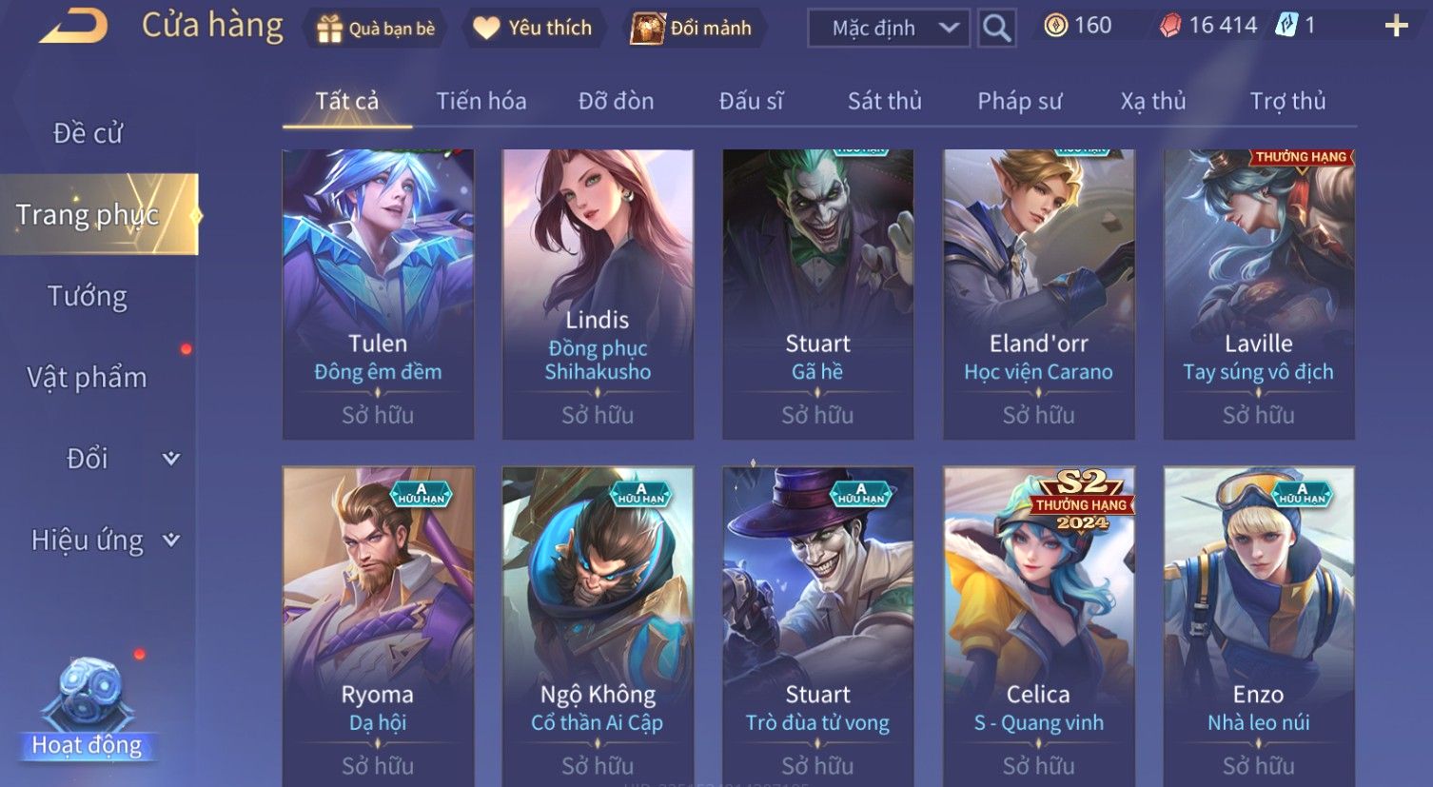Expand the Hiệu ứng sidebar section
1433x787 pixels.
click(171, 541)
